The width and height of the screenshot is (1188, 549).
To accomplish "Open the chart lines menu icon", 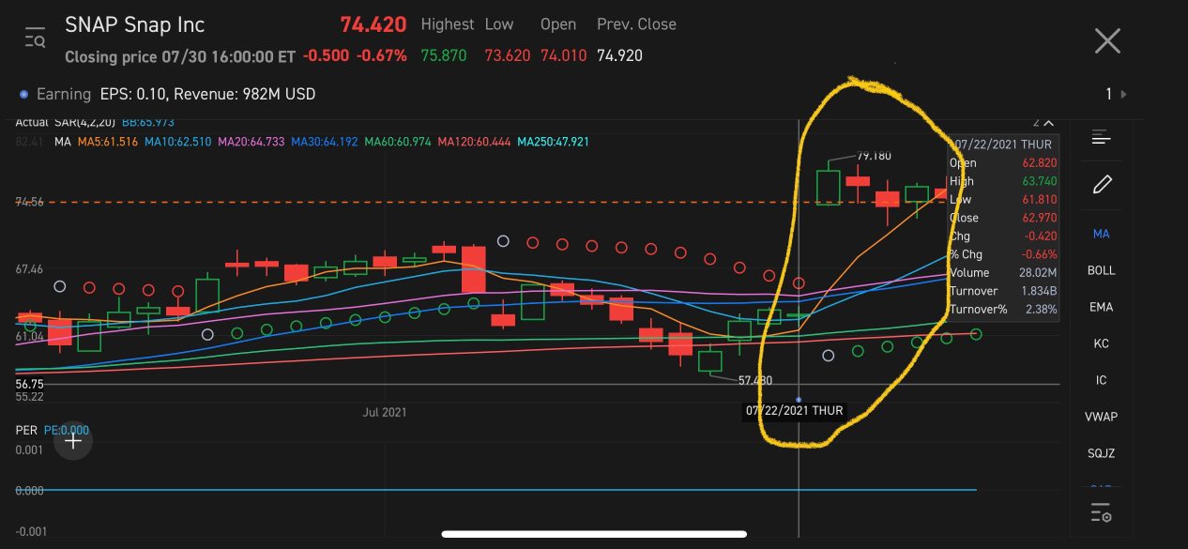I will coord(1101,139).
